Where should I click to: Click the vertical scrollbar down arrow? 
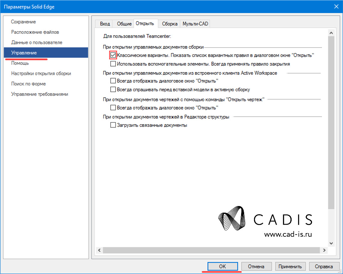click(331, 243)
